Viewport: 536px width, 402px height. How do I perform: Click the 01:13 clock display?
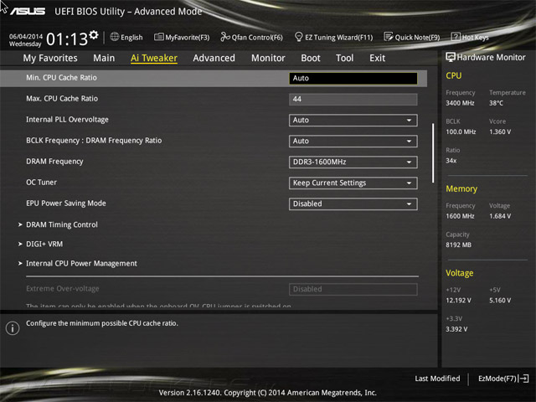(67, 39)
